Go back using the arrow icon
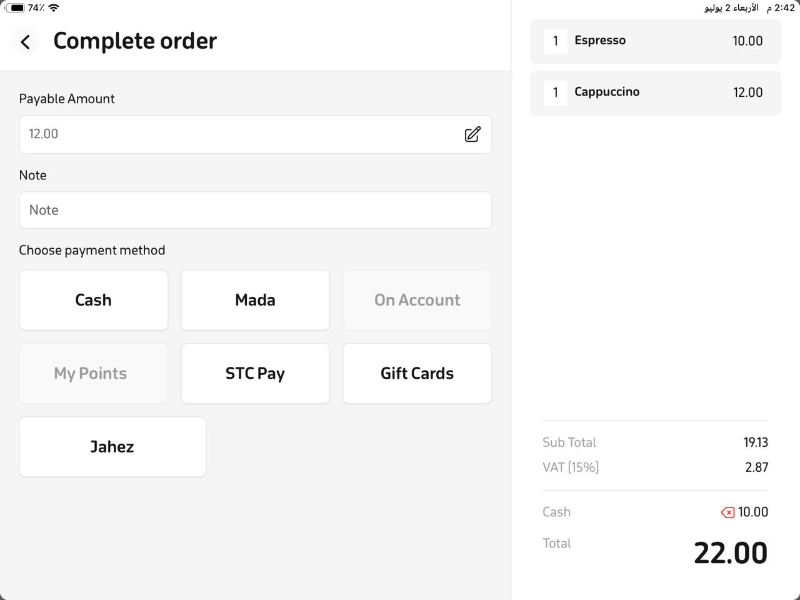800x600 pixels. pos(25,41)
